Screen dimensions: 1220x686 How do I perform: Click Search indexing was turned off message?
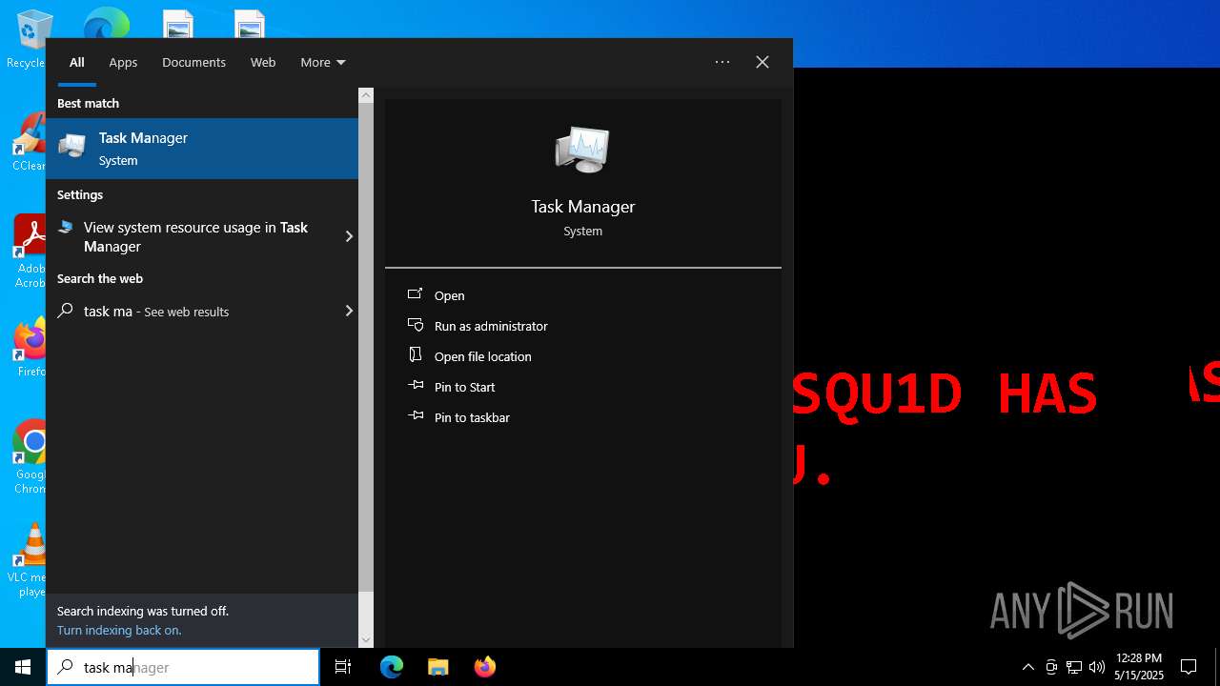click(143, 611)
